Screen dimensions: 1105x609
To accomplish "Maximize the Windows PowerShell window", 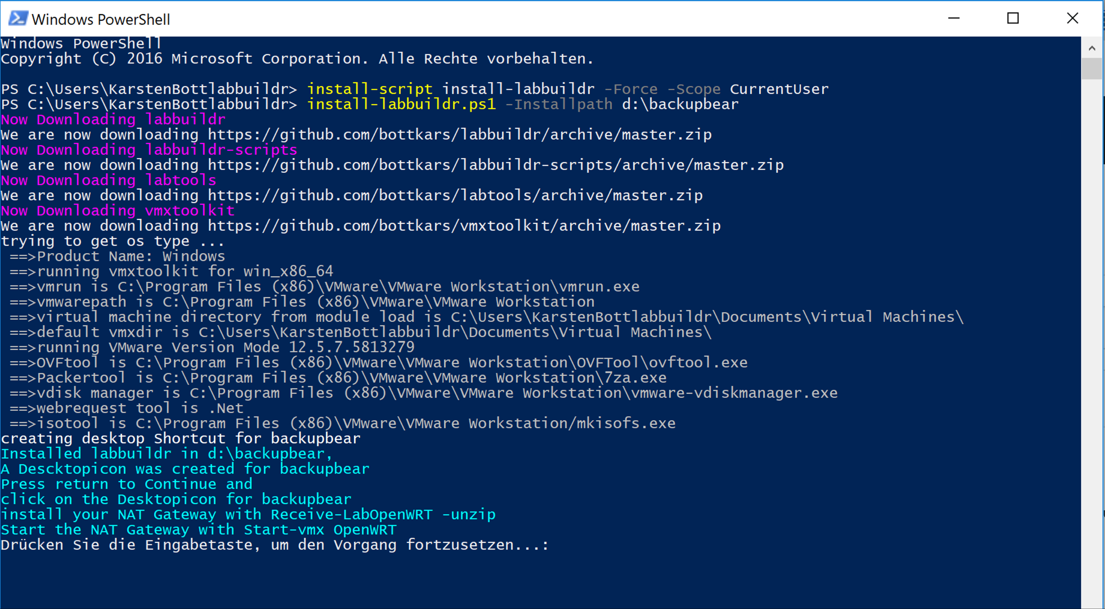I will [1013, 18].
